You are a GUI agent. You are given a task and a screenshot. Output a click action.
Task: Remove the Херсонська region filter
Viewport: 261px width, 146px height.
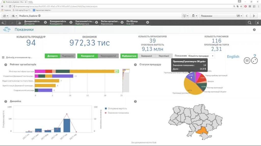coord(122,22)
